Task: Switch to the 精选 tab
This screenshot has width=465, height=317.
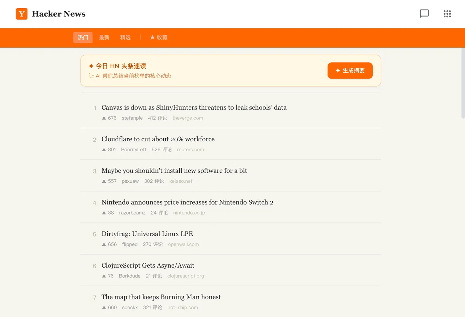Action: pos(125,37)
